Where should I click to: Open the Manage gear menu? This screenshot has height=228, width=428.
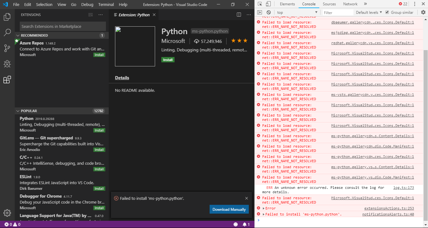coord(7,213)
